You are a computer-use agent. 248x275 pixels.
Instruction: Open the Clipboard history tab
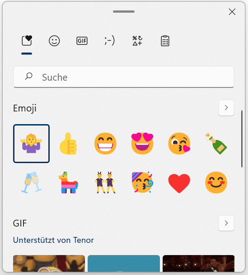(x=165, y=41)
